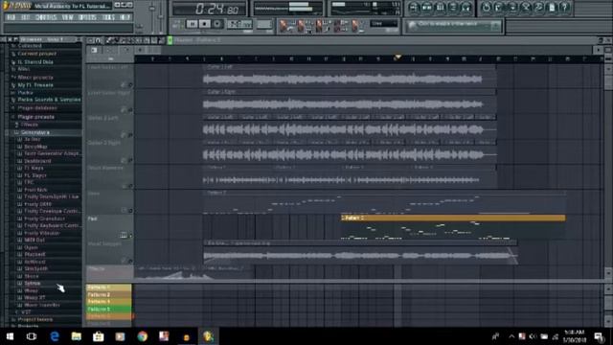Select the Wave Traveller generator
The height and width of the screenshot is (345, 613).
click(41, 305)
